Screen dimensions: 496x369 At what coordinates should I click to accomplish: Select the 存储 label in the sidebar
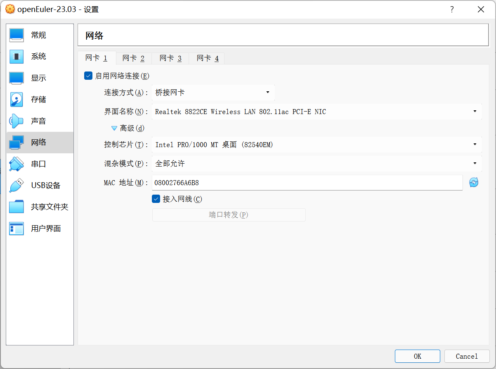[39, 100]
